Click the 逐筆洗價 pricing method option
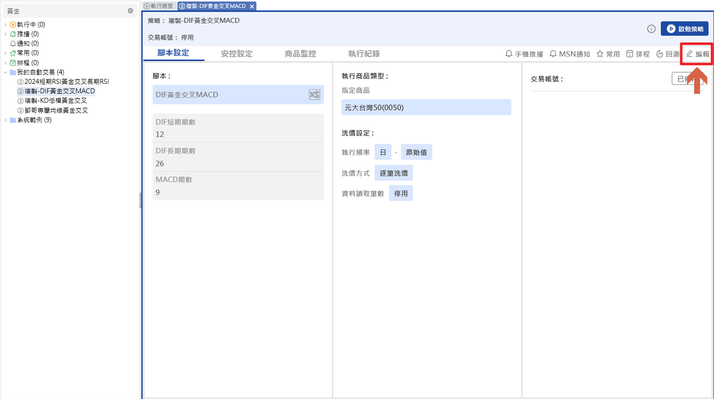 pos(394,173)
